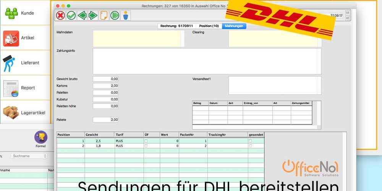Open the Suchname dropdown

[29, 156]
